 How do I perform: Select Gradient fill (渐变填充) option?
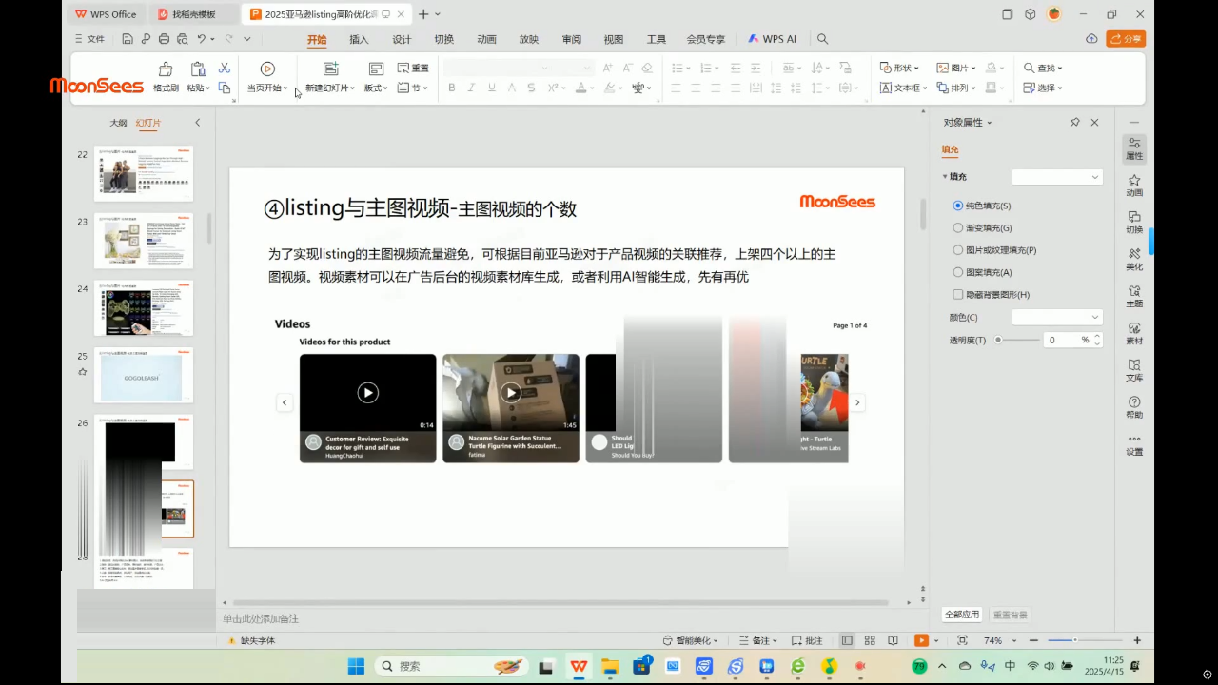tap(958, 227)
